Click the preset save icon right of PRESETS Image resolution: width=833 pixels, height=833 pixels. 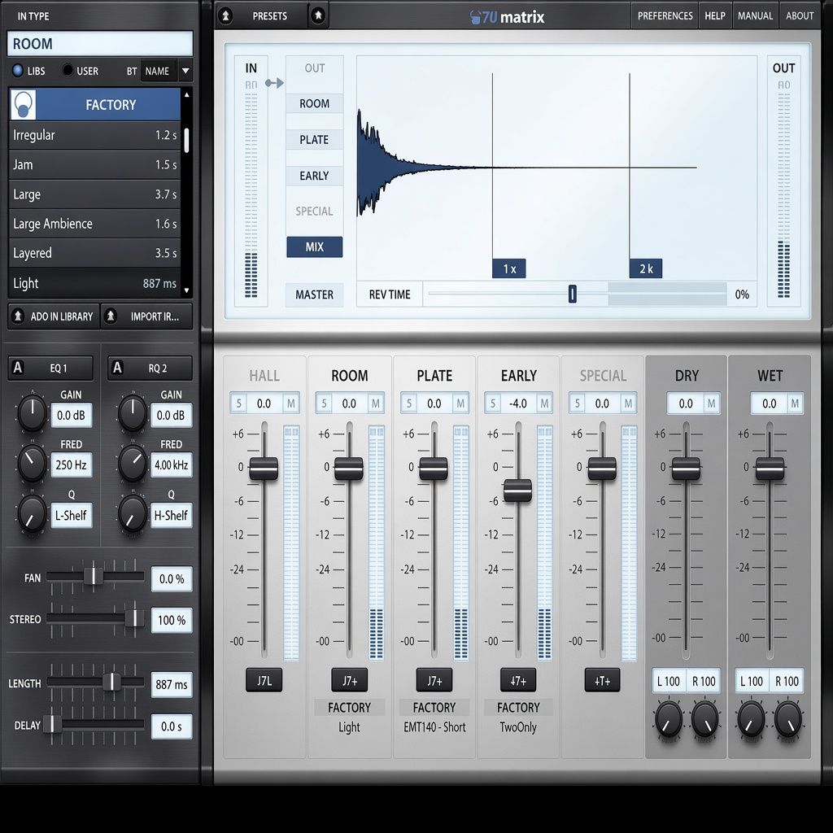point(318,15)
